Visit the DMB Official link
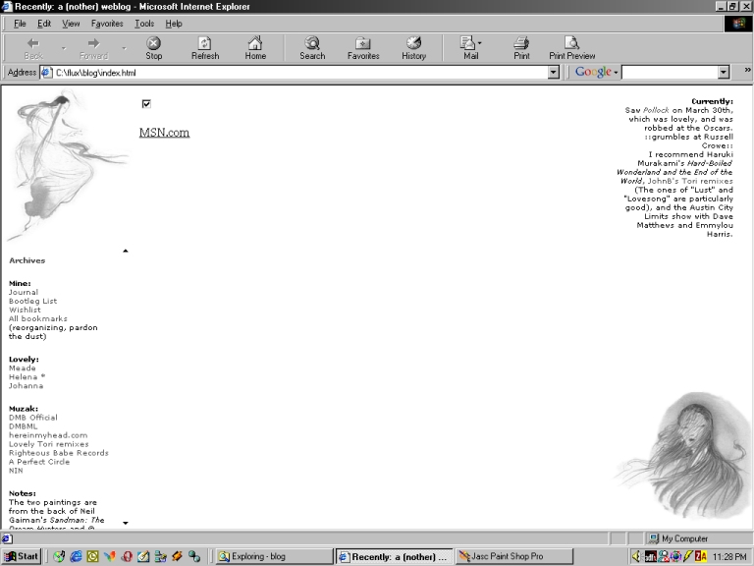Screen dimensions: 754x566 [x=32, y=418]
